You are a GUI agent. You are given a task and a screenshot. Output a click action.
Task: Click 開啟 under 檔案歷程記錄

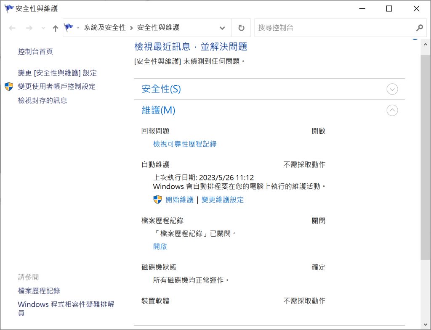point(160,246)
